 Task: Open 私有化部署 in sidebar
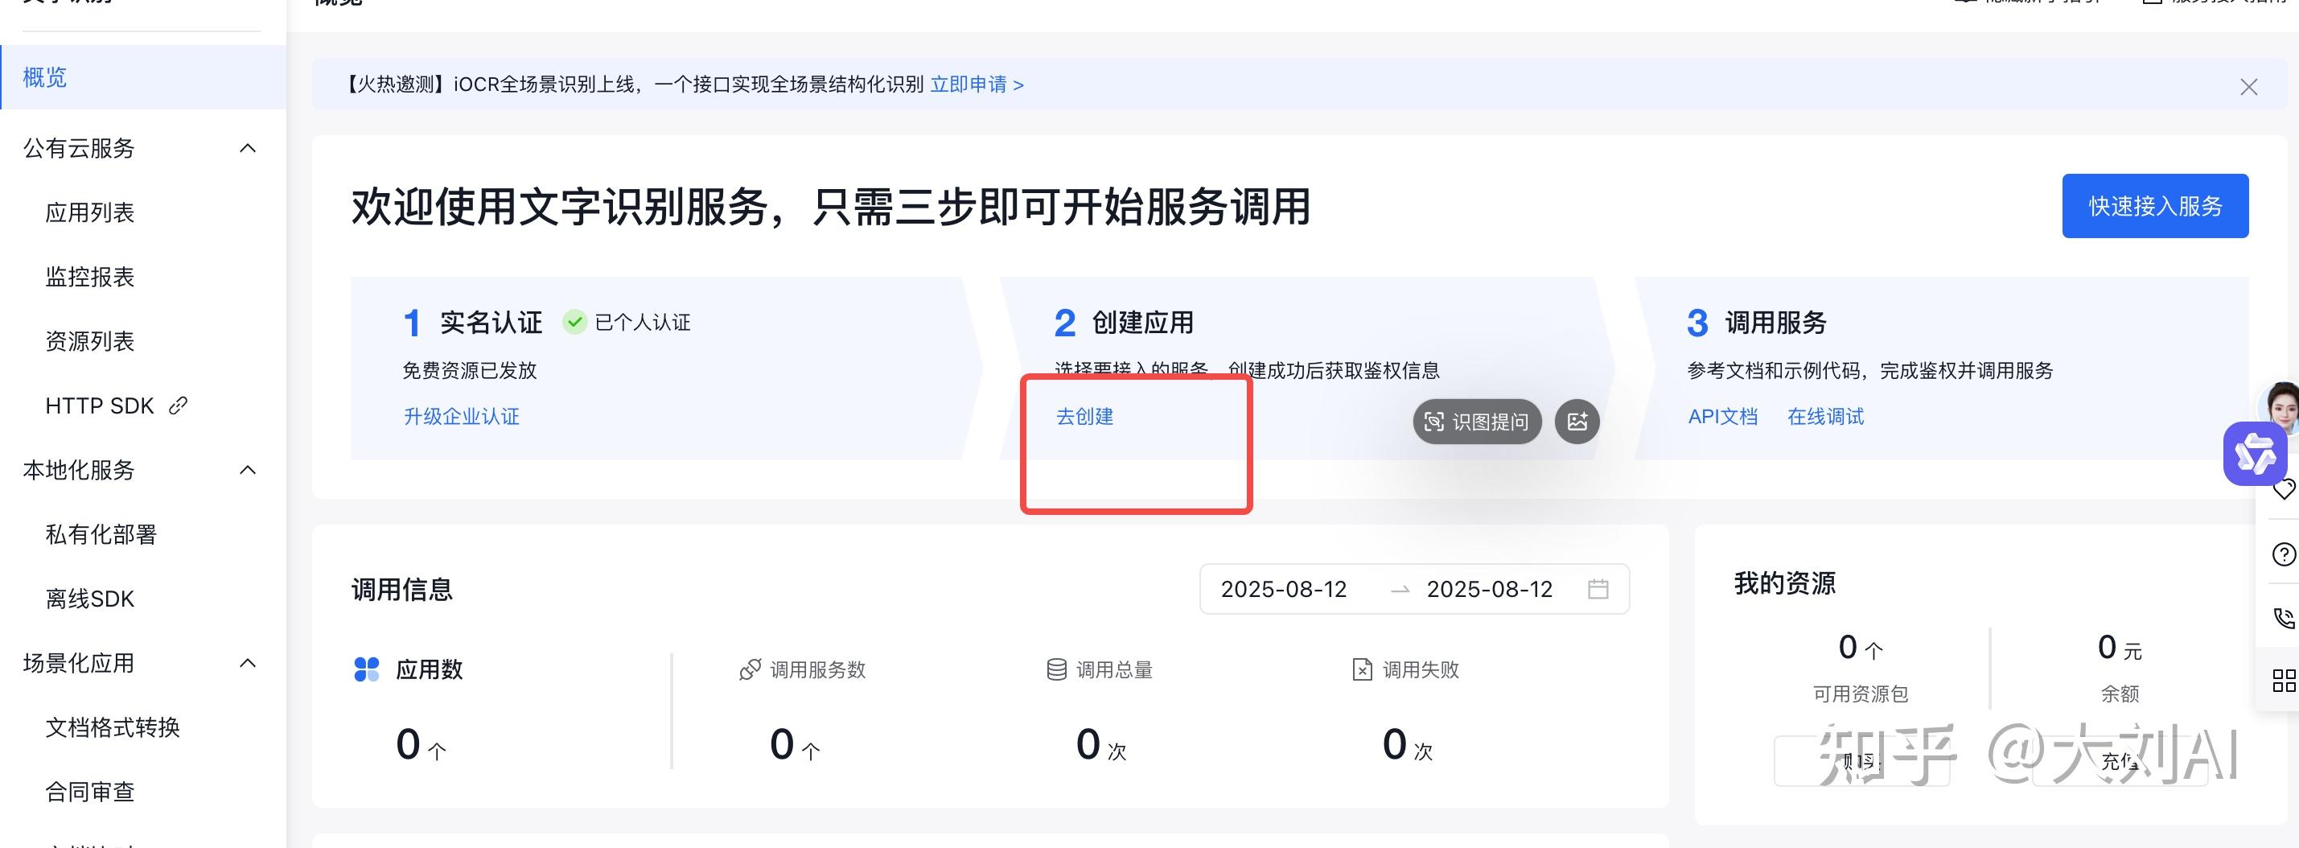pos(101,535)
